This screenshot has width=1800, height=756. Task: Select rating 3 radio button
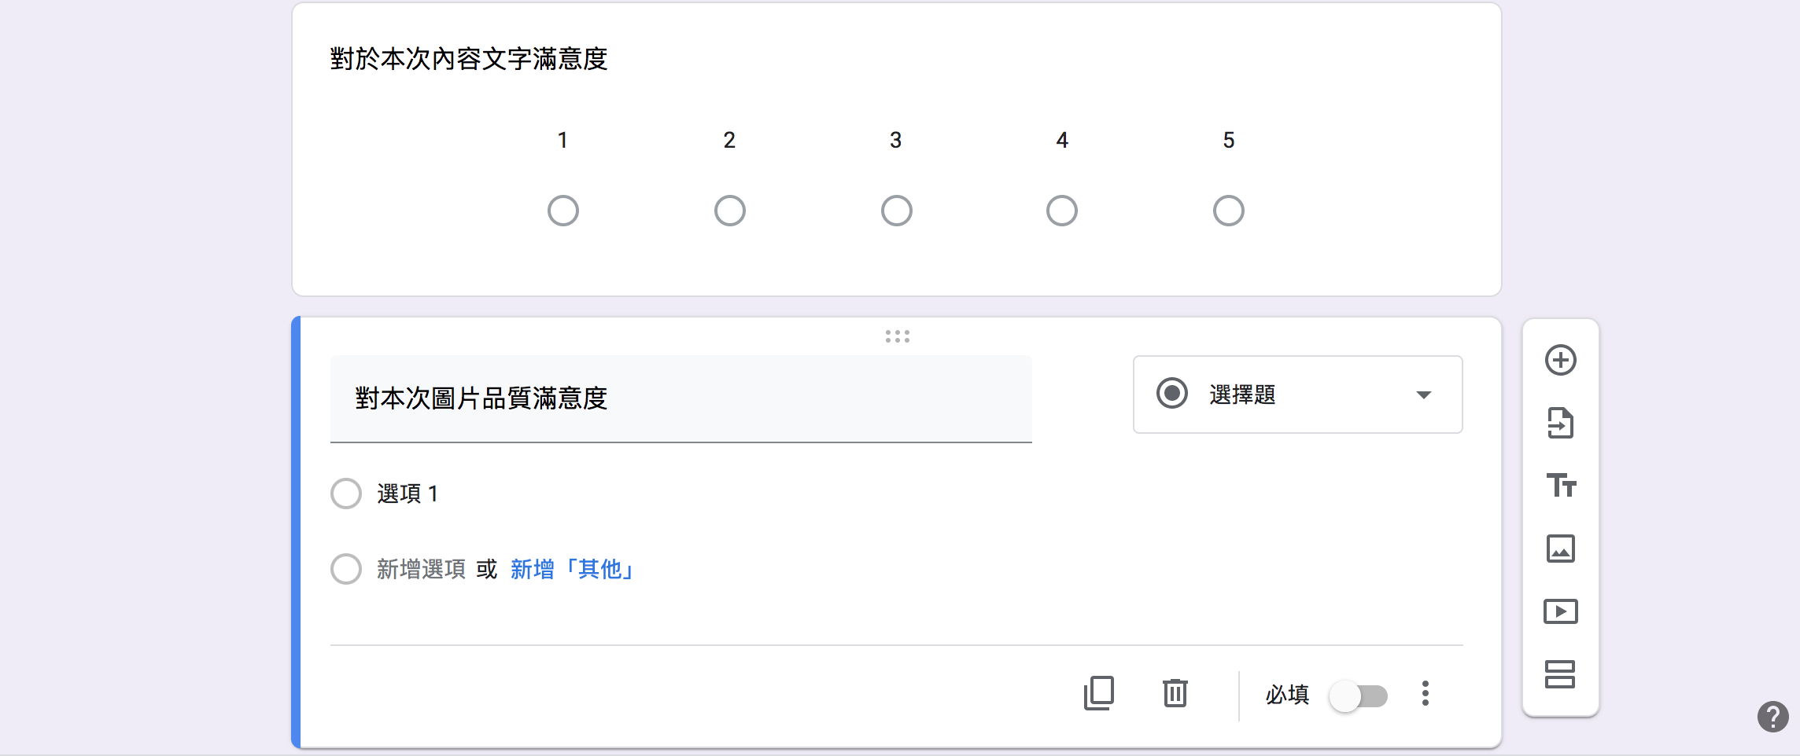pyautogui.click(x=896, y=211)
